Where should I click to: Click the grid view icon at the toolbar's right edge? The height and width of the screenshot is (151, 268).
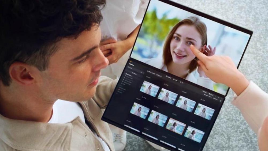[221, 101]
